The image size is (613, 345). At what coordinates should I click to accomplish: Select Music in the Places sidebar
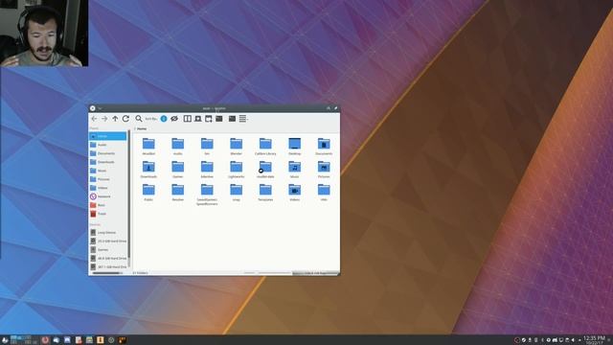(x=108, y=171)
